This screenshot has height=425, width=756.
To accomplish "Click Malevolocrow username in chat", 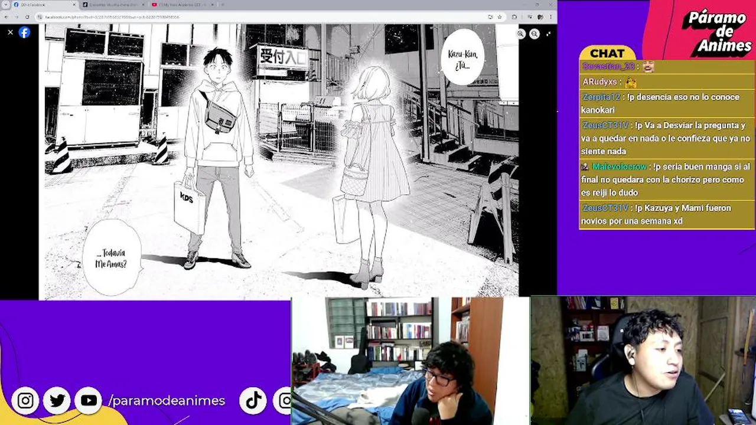I will click(x=620, y=167).
